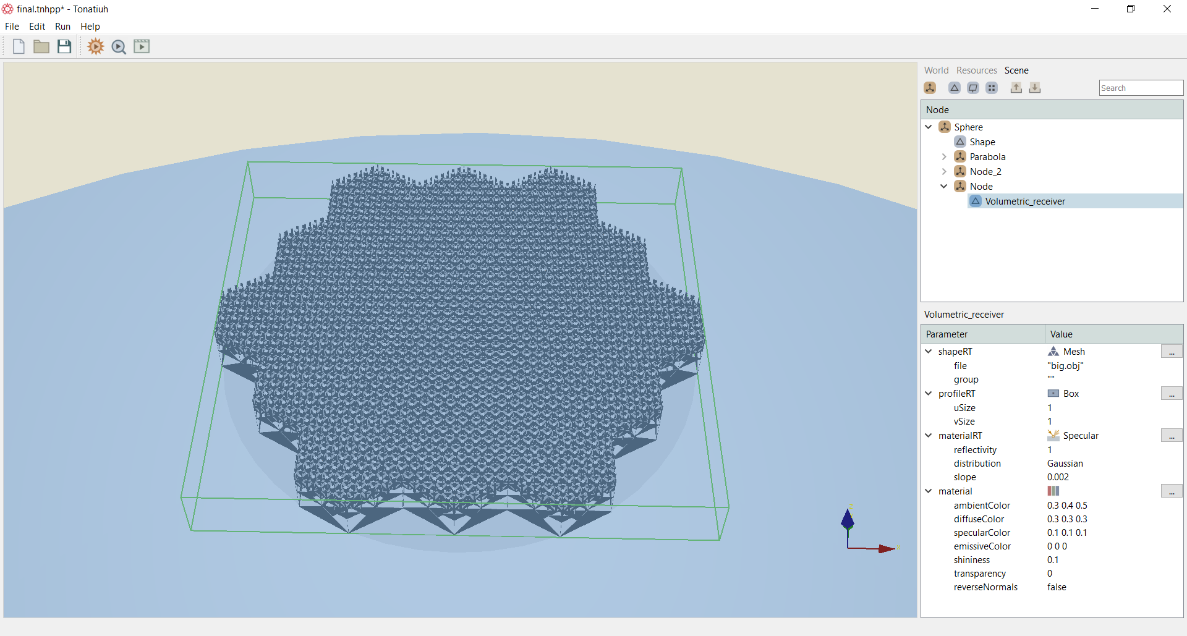Click the shininess value 0.1
The height and width of the screenshot is (636, 1187).
(1053, 560)
